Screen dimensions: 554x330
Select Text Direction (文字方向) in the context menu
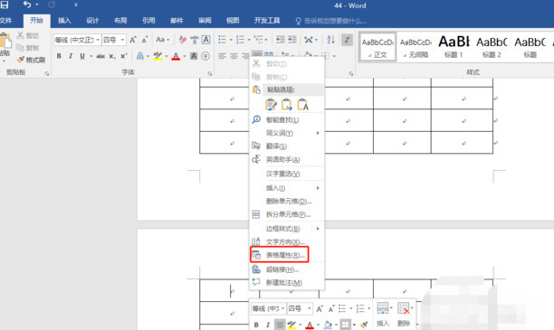point(287,242)
